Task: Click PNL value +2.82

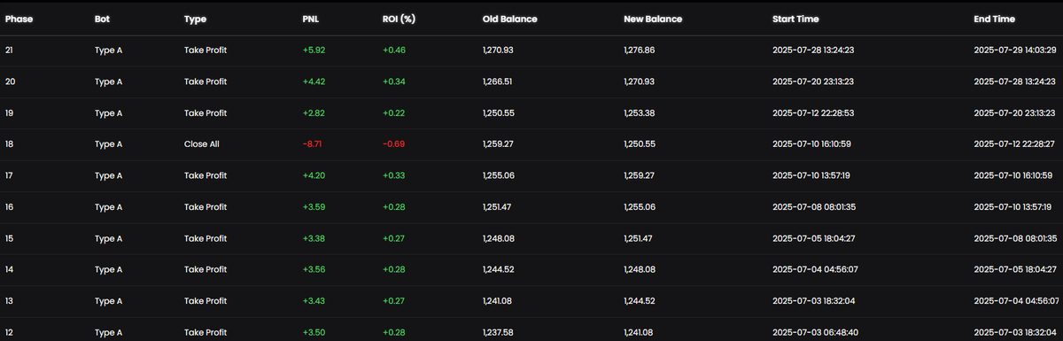Action: [x=314, y=112]
